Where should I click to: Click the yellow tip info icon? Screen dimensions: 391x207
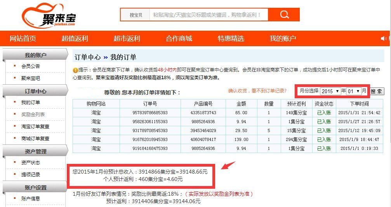click(x=75, y=70)
